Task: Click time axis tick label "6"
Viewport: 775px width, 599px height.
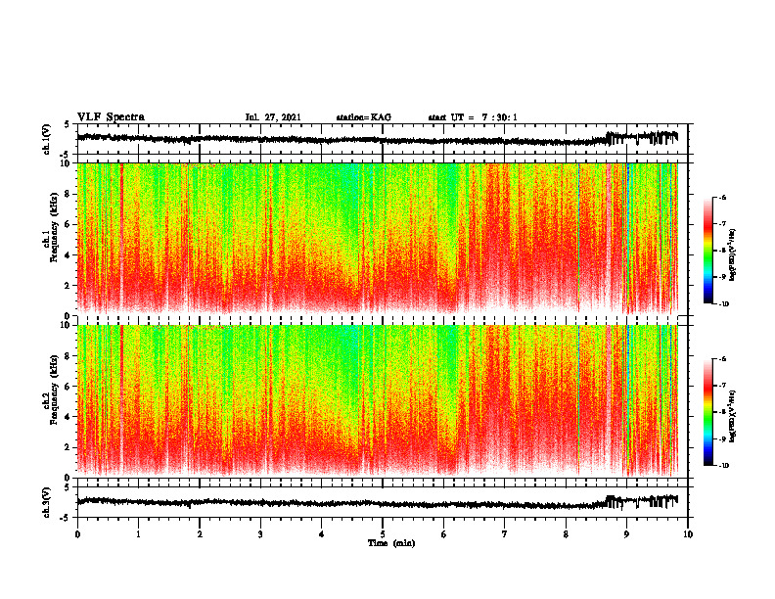Action: (x=444, y=534)
